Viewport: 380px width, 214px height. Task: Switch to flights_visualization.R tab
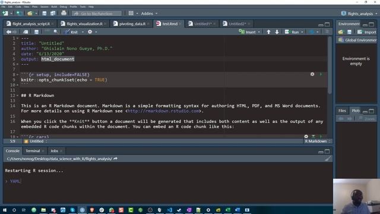tap(84, 24)
